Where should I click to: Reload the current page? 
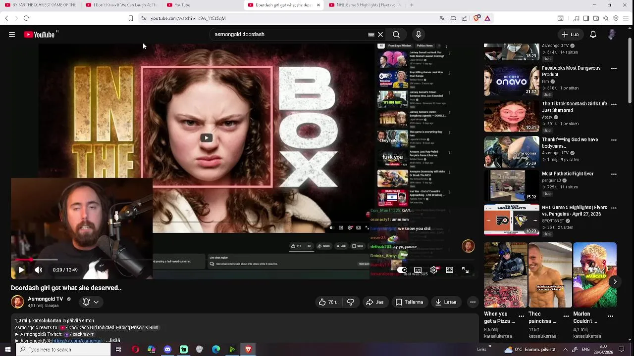pos(26,18)
